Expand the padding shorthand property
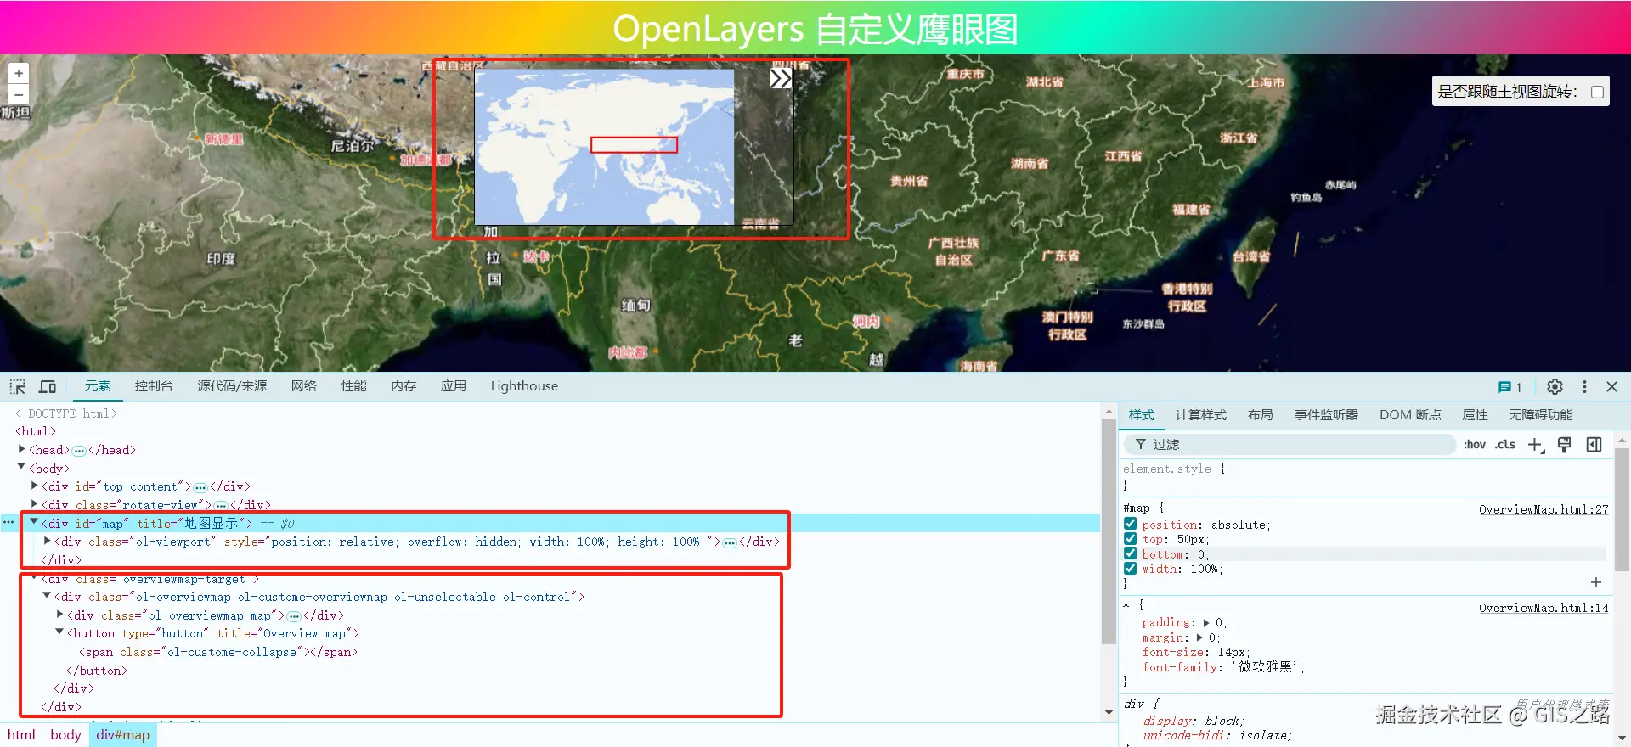Screen dimensions: 1631x747 1206,623
